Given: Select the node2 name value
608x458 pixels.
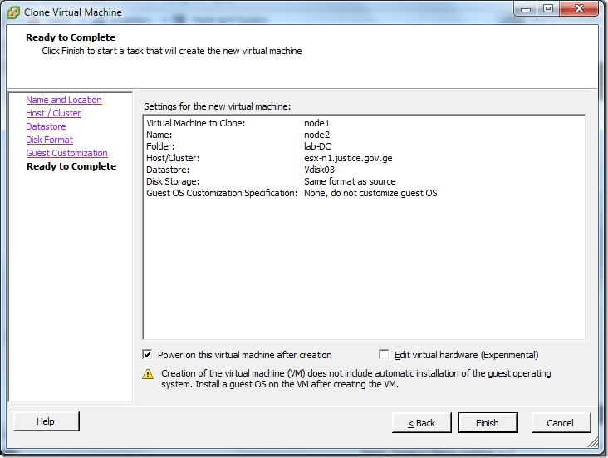Looking at the screenshot, I should [316, 135].
